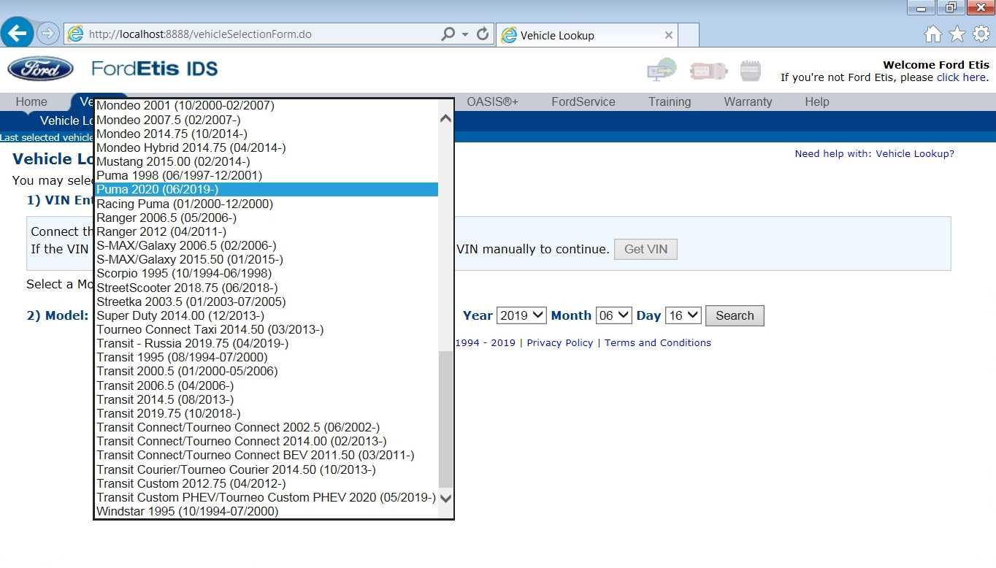This screenshot has height=568, width=996.
Task: Select Scorpio 1995 (10/1994-06/1998)
Action: (267, 273)
